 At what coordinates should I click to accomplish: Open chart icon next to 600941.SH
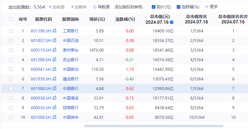(x=54, y=69)
